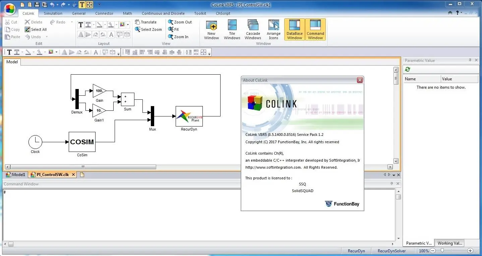Click Tile Windows in the Window group
Image resolution: width=482 pixels, height=256 pixels.
(x=232, y=30)
